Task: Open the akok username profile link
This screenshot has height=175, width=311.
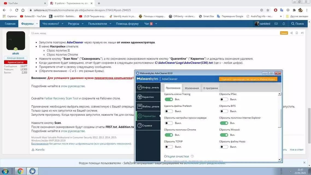Action: [16, 53]
